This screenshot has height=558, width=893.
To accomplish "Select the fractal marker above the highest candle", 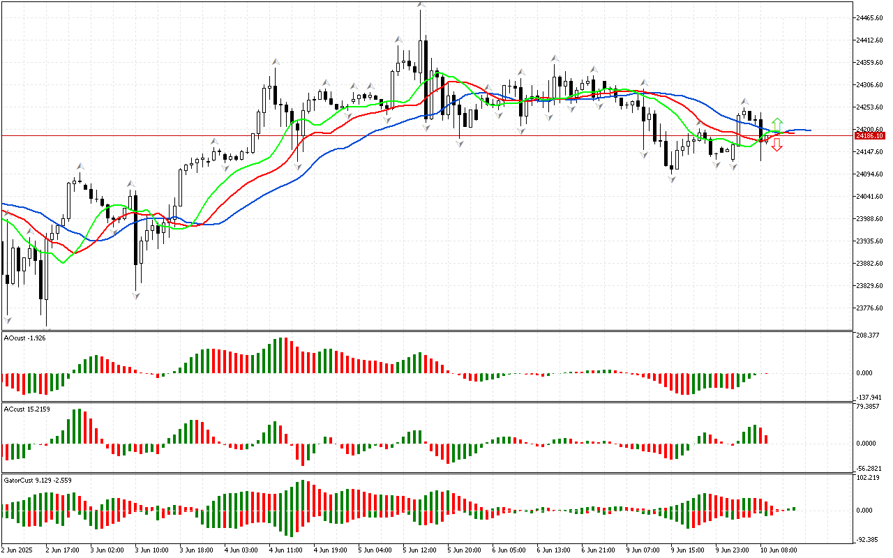I will pyautogui.click(x=421, y=5).
